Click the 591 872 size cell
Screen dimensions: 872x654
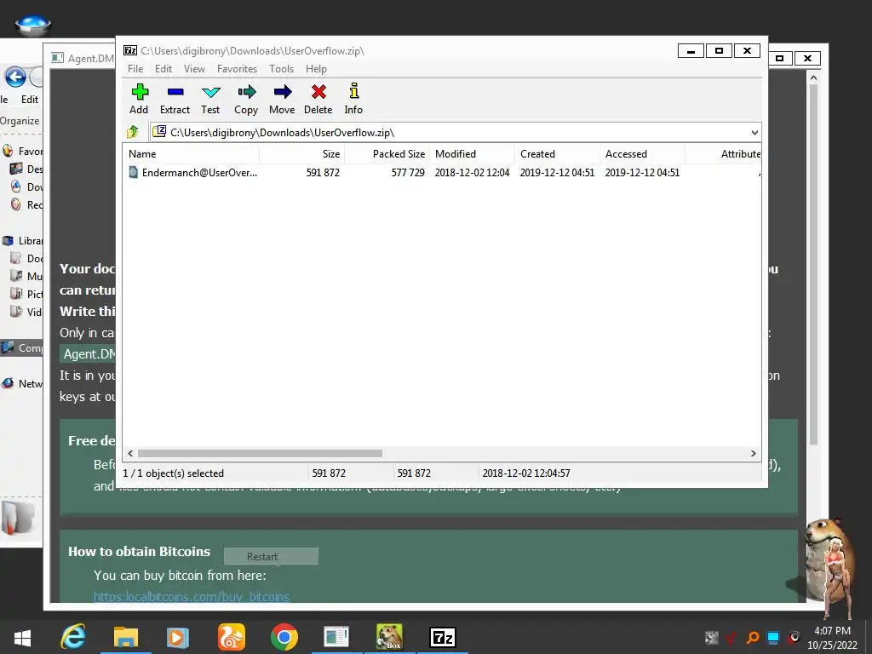323,172
